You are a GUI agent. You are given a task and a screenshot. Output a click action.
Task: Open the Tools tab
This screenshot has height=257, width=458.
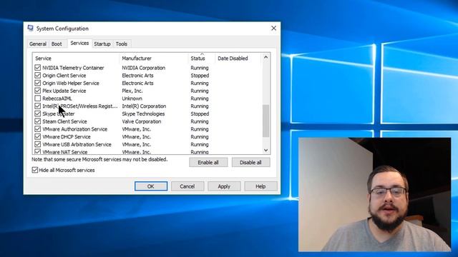point(122,44)
